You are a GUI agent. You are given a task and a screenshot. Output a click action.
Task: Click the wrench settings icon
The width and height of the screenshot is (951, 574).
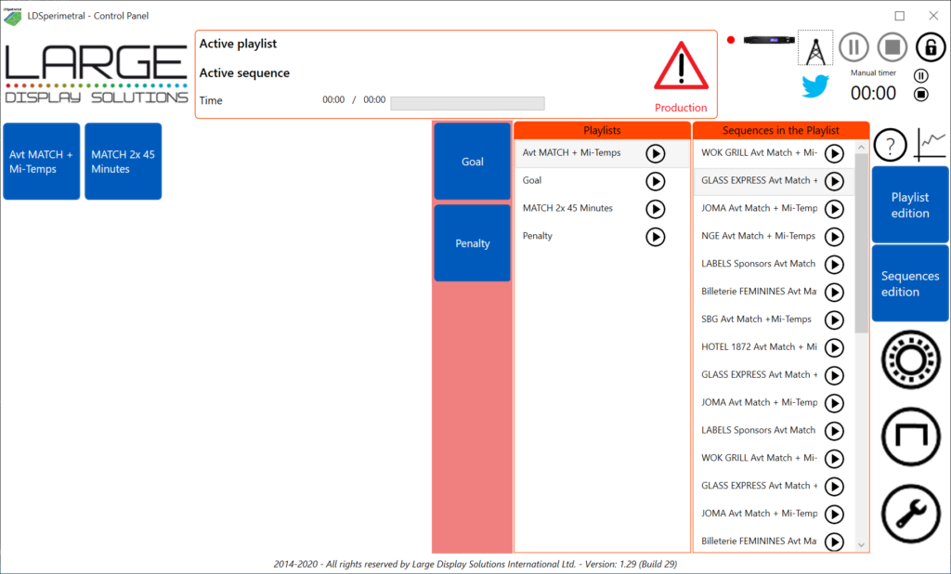click(910, 515)
